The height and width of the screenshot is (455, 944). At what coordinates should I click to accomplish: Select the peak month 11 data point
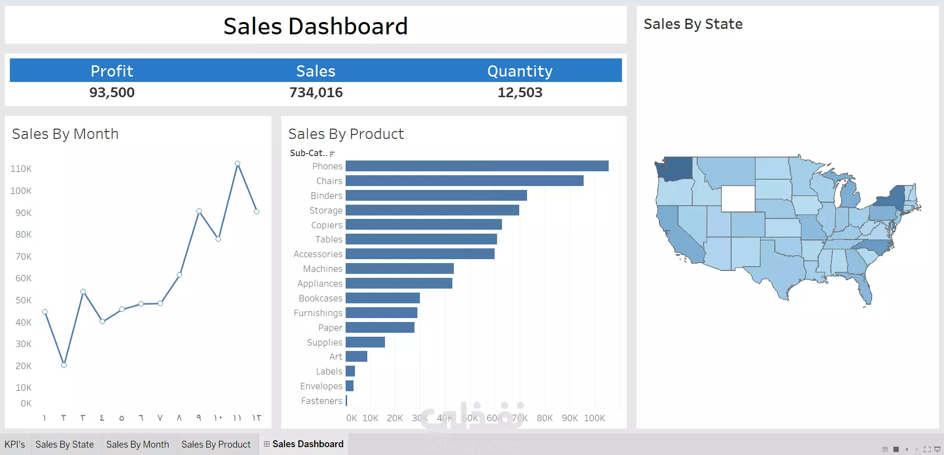(x=237, y=163)
